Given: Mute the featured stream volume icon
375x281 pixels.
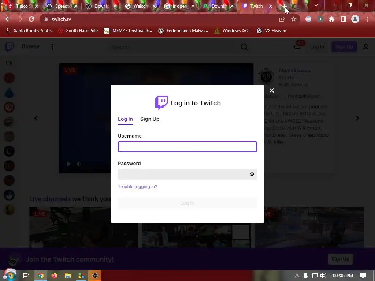Looking at the screenshot, I should tap(78, 164).
